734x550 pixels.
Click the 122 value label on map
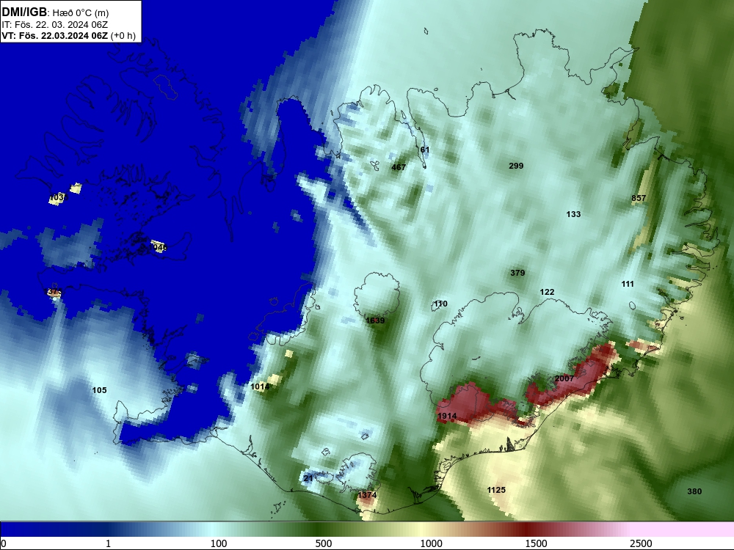click(x=547, y=292)
